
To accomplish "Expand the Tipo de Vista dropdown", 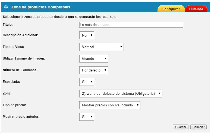I will click(x=102, y=47).
